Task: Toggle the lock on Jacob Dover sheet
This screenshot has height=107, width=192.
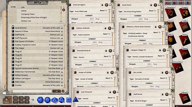Action: (151, 5)
